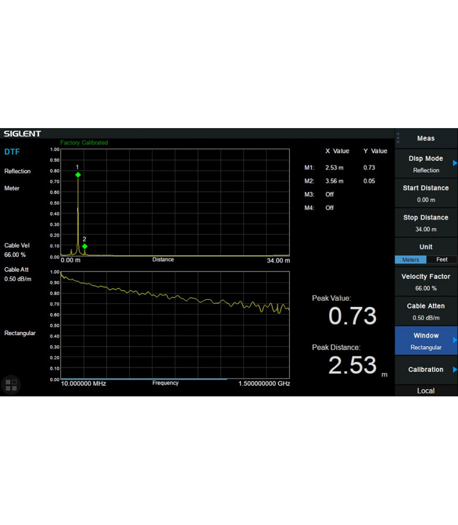
Task: Click M2 Y value 0.05
Action: tap(369, 181)
